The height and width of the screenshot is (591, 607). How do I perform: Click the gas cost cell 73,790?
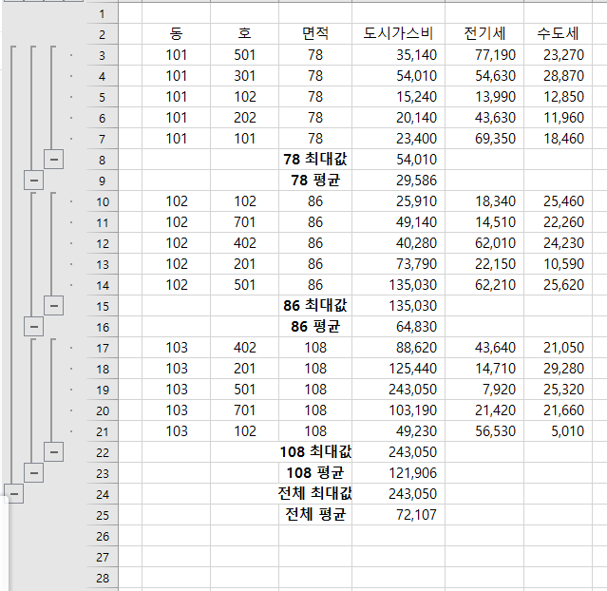[399, 264]
